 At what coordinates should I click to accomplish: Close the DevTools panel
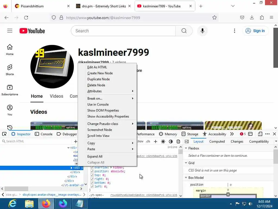274,134
